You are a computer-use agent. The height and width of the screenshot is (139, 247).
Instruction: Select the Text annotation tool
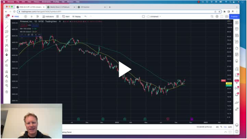click(6, 41)
